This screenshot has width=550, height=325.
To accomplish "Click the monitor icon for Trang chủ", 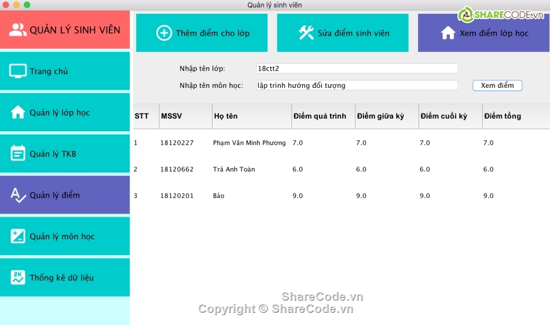I will click(18, 71).
